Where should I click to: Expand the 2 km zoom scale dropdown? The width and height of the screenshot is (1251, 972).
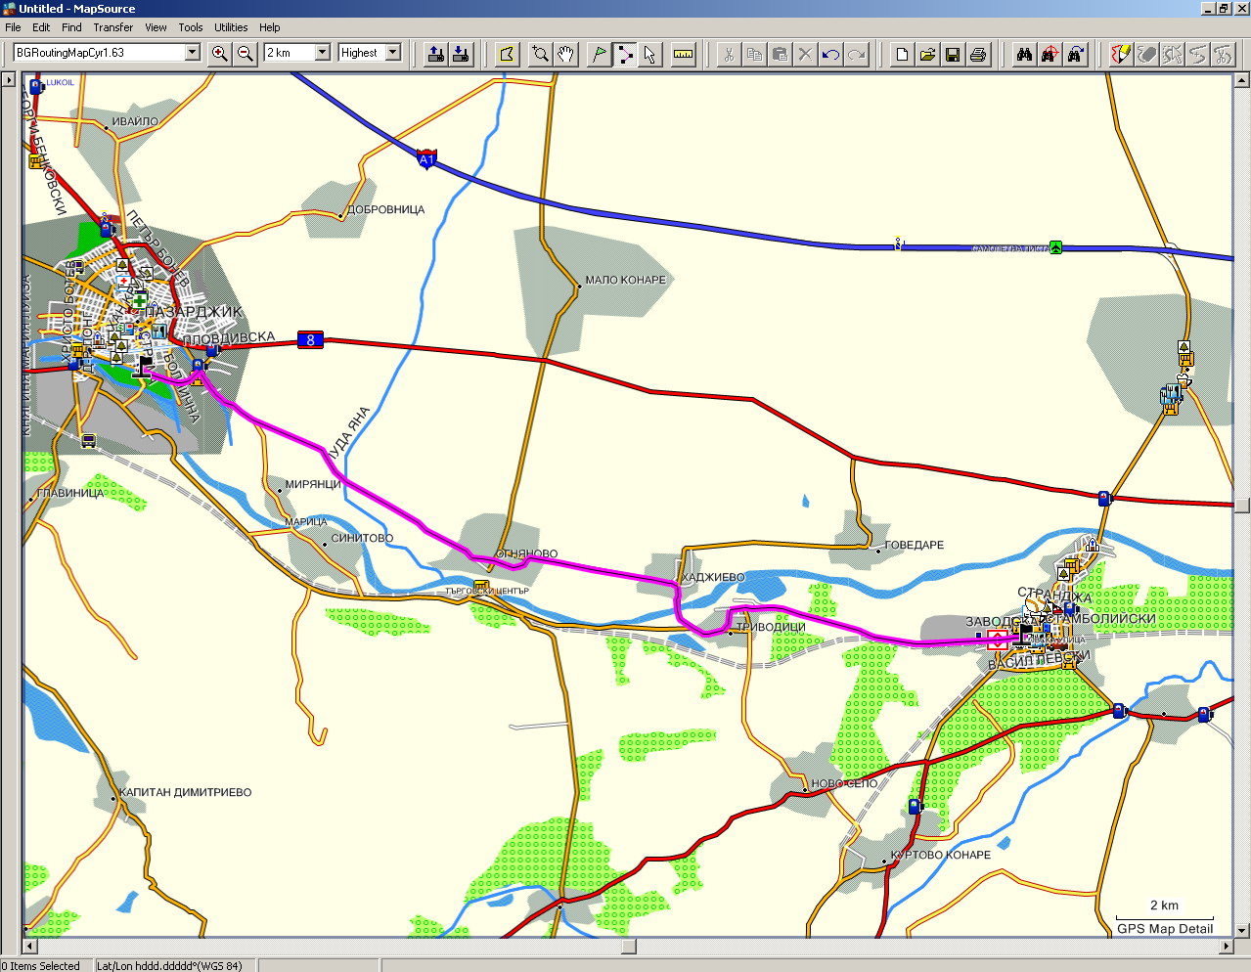point(323,53)
